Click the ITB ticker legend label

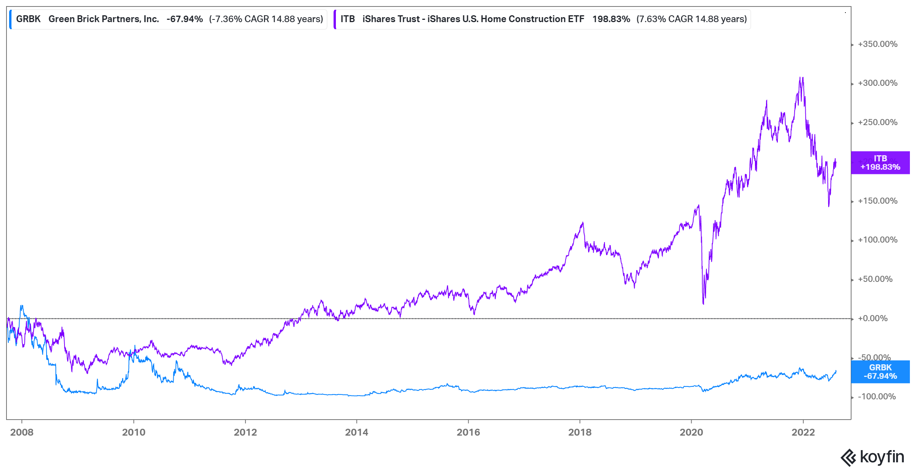[347, 19]
